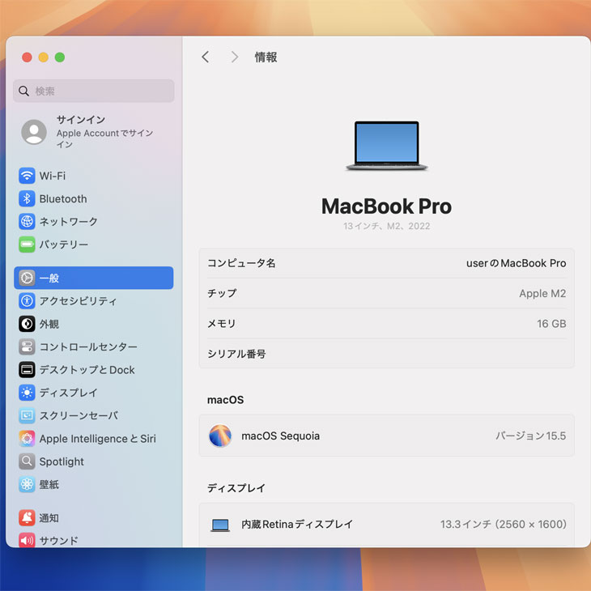Screen dimensions: 591x591
Task: Click the macOS section heading
Action: [x=225, y=399]
